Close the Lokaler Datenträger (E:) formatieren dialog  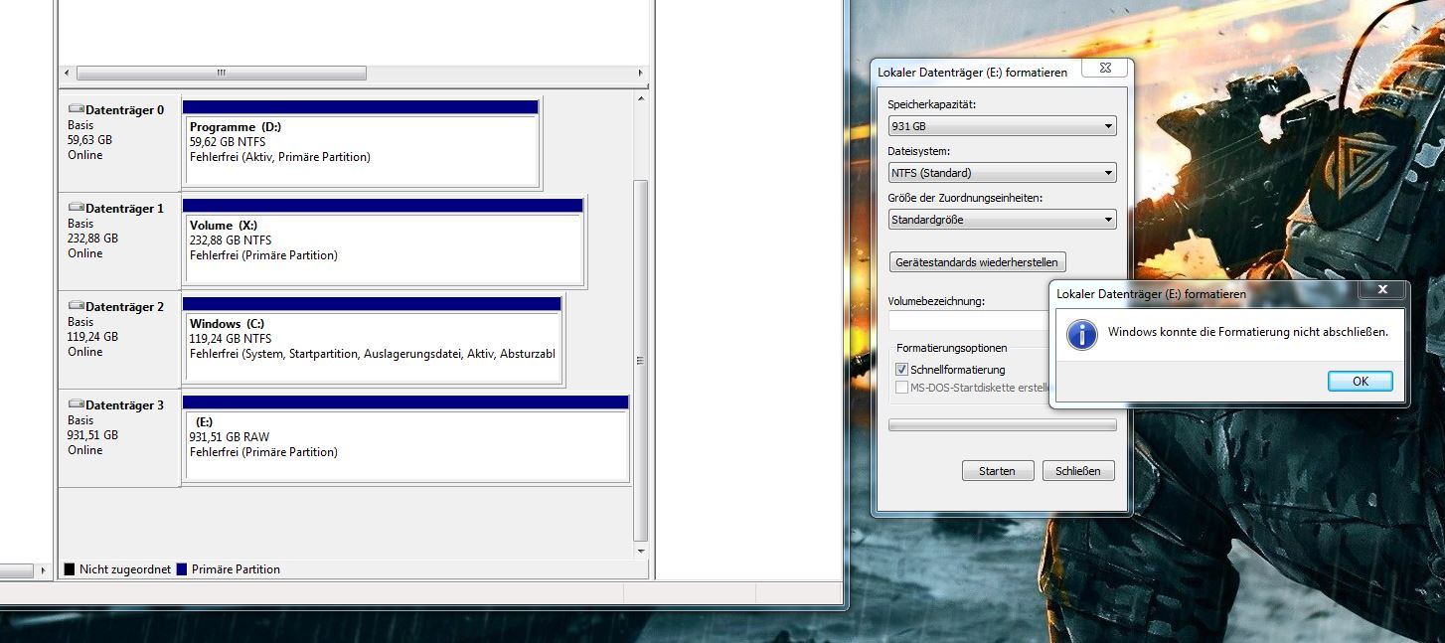[1104, 69]
